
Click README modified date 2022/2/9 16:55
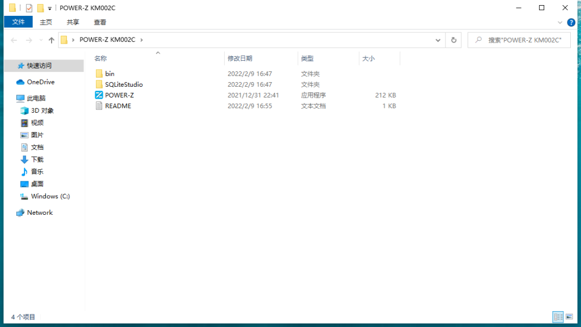[250, 106]
